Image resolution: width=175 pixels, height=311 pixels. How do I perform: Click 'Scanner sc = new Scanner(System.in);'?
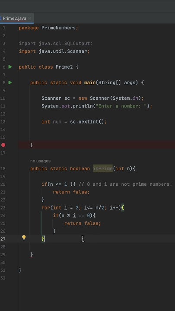tap(92, 98)
